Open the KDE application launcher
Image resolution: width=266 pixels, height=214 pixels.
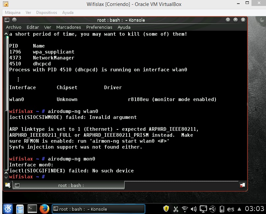[8, 209]
